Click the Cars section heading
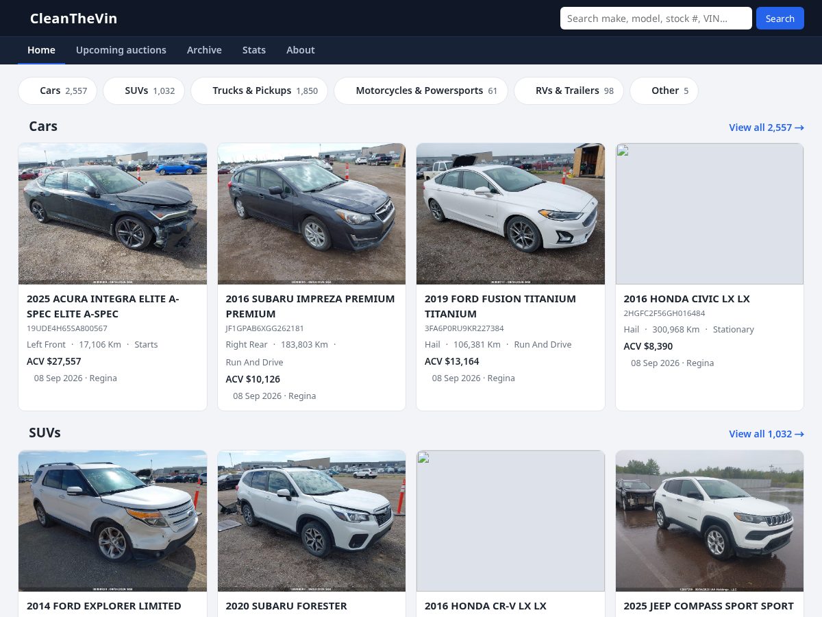This screenshot has height=617, width=822. [43, 127]
